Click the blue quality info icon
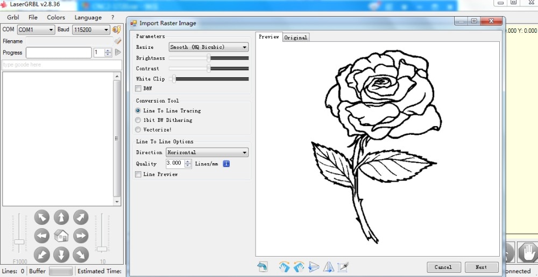The width and height of the screenshot is (538, 277). click(226, 164)
